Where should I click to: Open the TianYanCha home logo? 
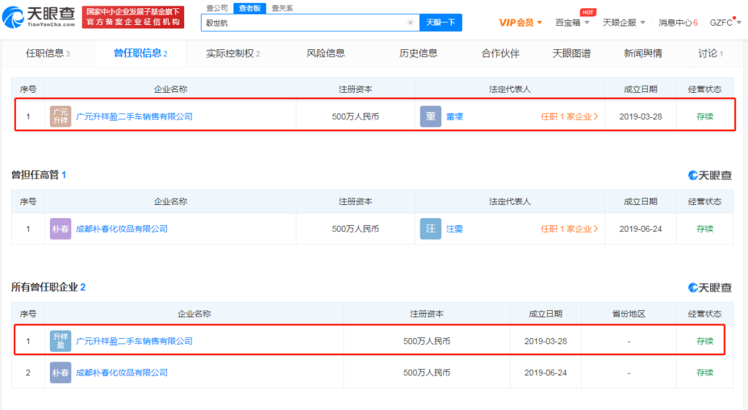coord(39,17)
